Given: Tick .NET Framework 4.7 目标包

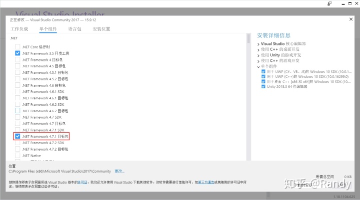Looking at the screenshot, I should click(17, 124).
